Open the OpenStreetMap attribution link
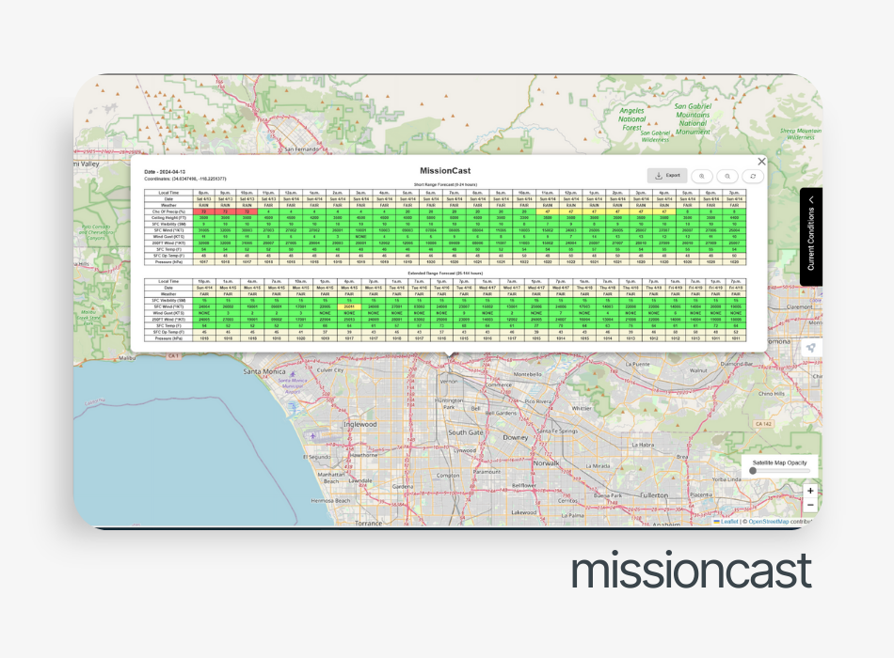 [769, 522]
